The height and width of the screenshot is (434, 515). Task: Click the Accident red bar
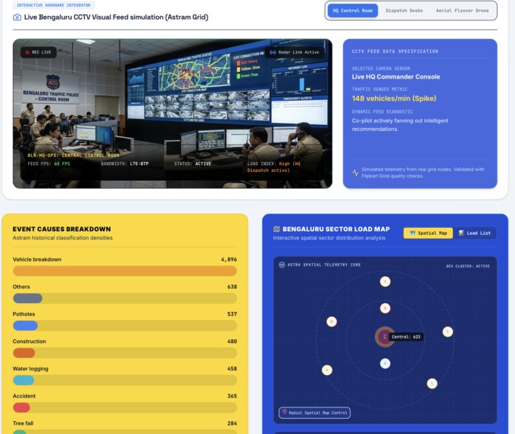pyautogui.click(x=21, y=407)
